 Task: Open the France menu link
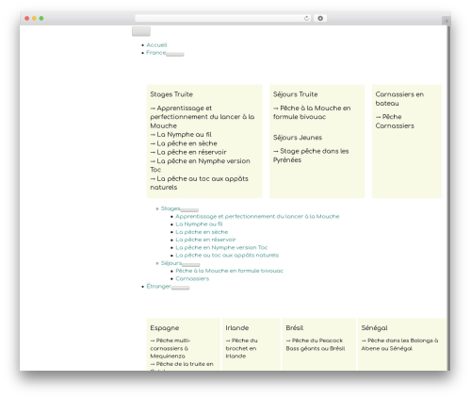click(x=155, y=53)
